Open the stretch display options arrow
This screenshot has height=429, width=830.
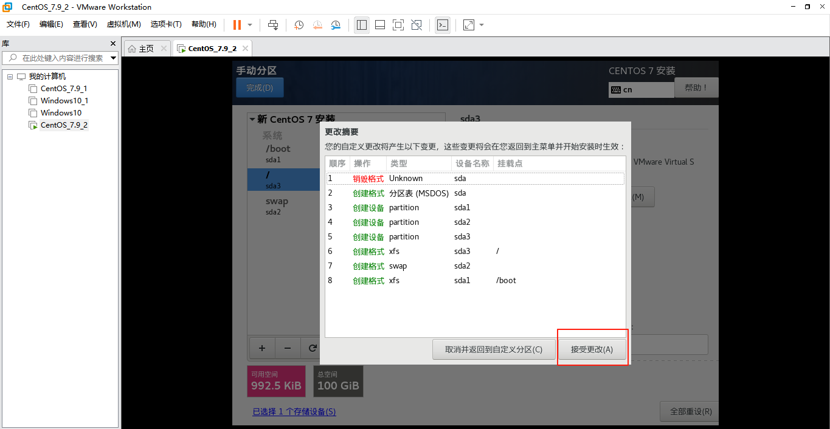(482, 25)
